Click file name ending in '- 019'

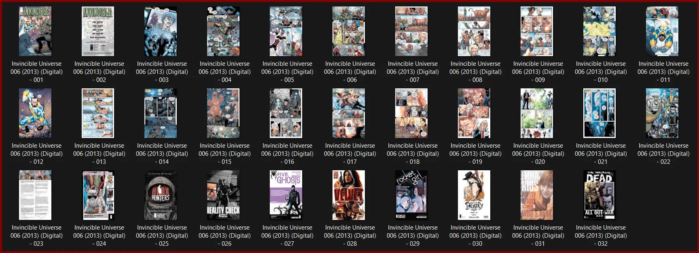coord(475,154)
